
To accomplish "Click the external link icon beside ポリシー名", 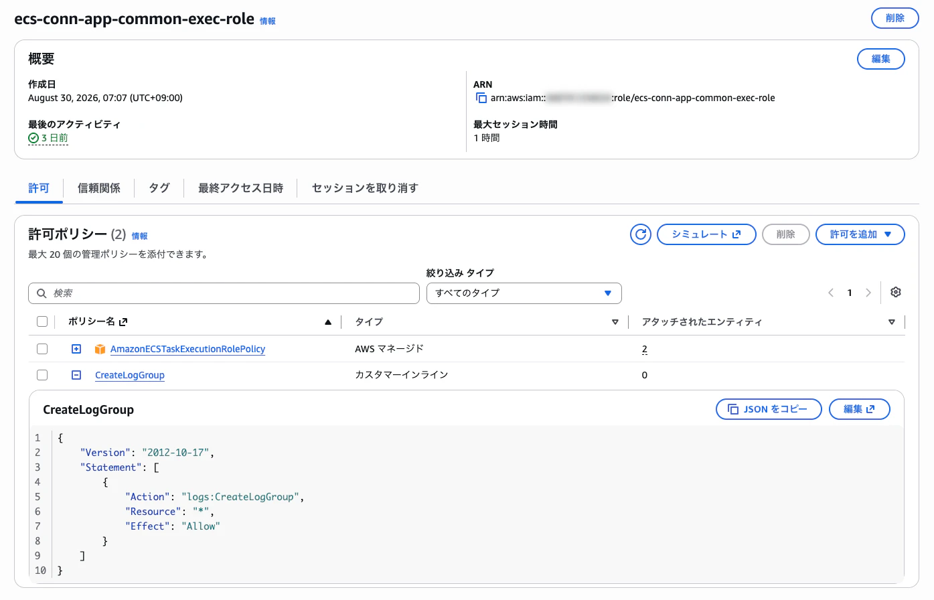I will 123,322.
